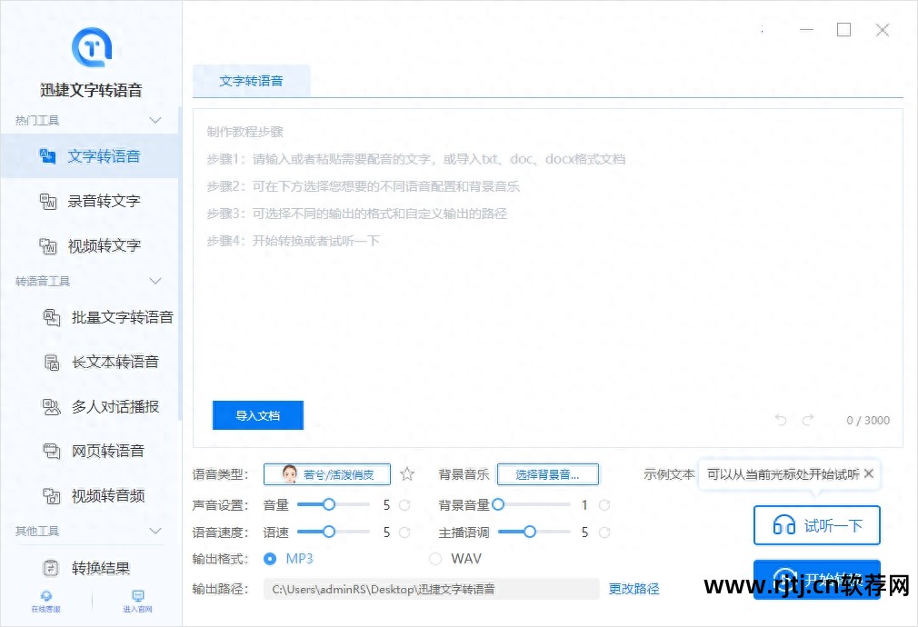Open 多人对话播报 in sidebar
918x627 pixels.
pyautogui.click(x=90, y=407)
